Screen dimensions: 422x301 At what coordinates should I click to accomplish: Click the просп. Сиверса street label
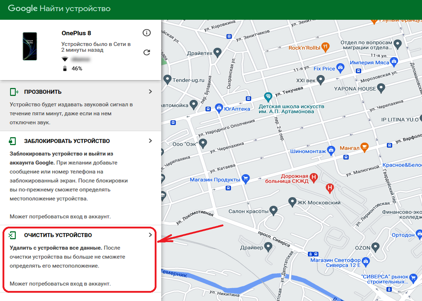pyautogui.click(x=274, y=239)
